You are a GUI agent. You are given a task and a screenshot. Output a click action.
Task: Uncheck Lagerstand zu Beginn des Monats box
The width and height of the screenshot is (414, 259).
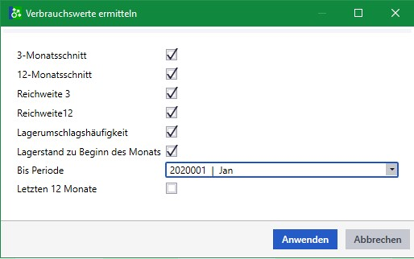(x=172, y=151)
